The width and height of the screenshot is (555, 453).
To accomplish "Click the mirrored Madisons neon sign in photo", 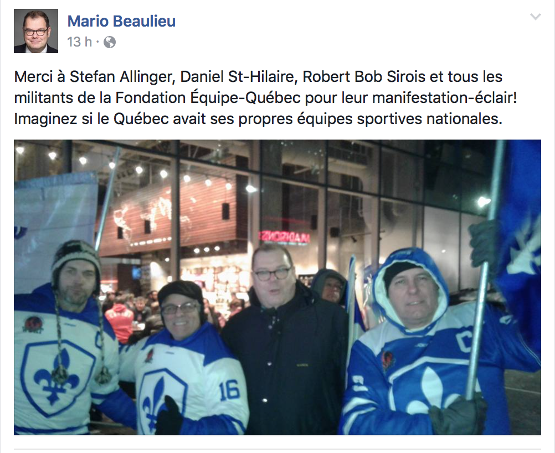I will click(285, 237).
